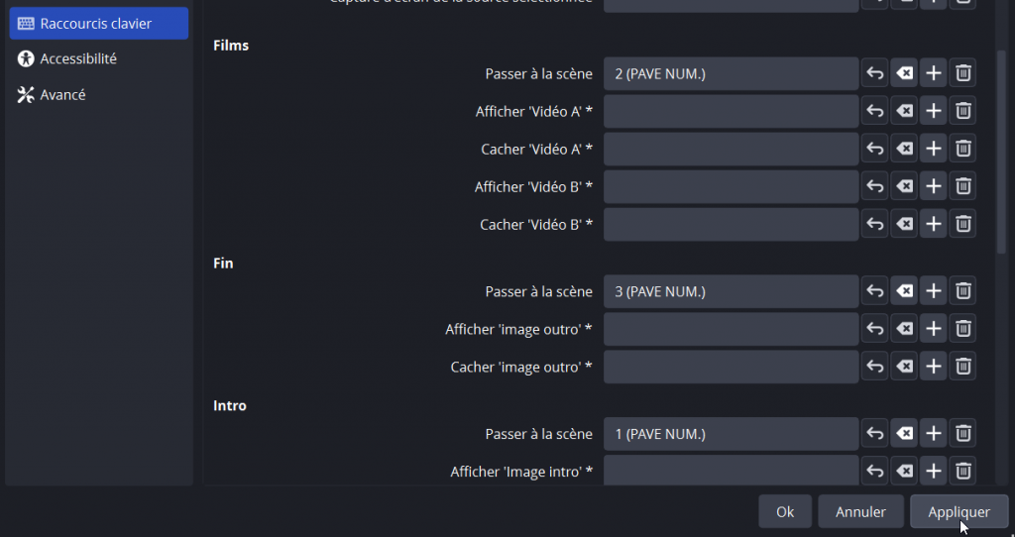Clear the Intro scene hotkey '1 (PAVE NUM.)'

click(x=904, y=434)
